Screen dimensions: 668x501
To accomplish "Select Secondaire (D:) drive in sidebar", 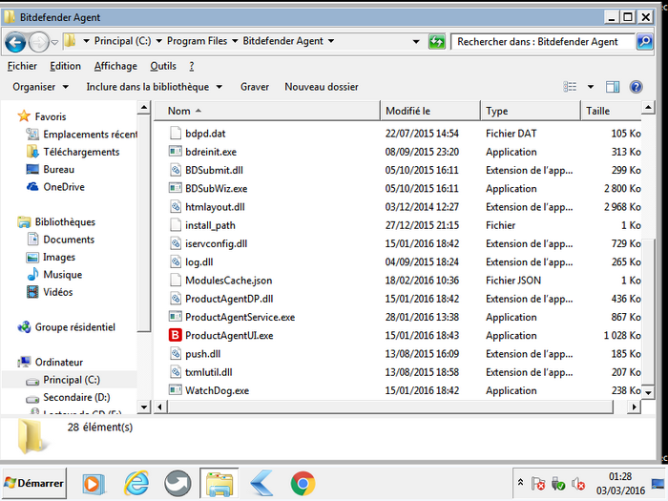I will pyautogui.click(x=68, y=398).
